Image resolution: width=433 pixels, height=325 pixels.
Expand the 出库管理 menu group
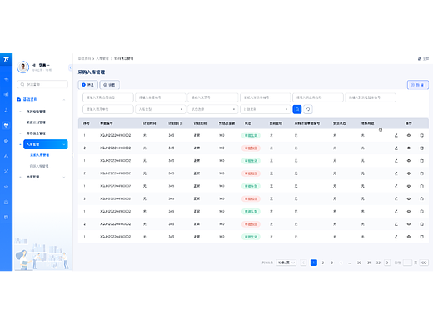tap(64, 177)
